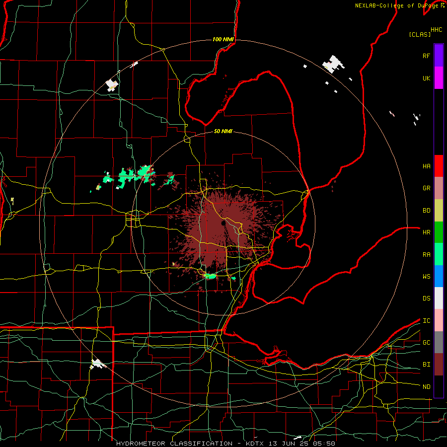The width and height of the screenshot is (447, 447).
Task: Select the GR graupel legend color
Action: pyautogui.click(x=439, y=188)
